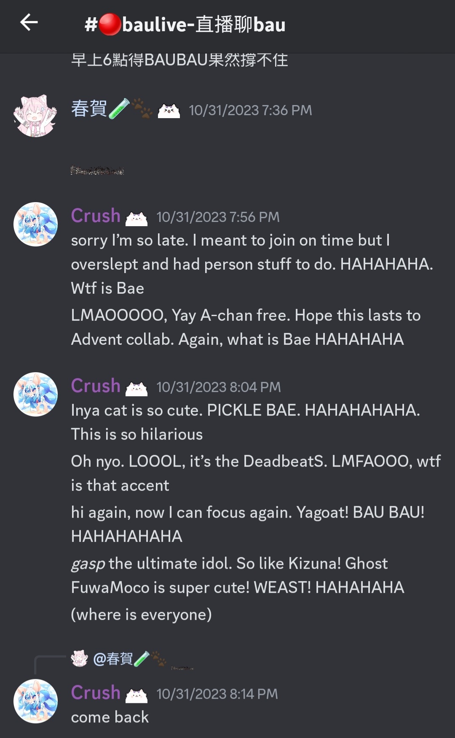Tap the Crush username at 7:56 PM
455x738 pixels.
tap(96, 216)
